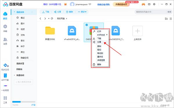
Task: Open the 一刻相册 album icon
Action: point(5,86)
